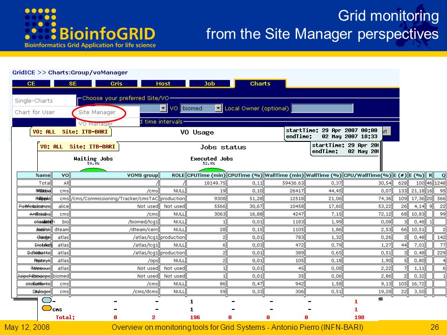
Task: Open the VO biomed dropdown
Action: point(201,108)
